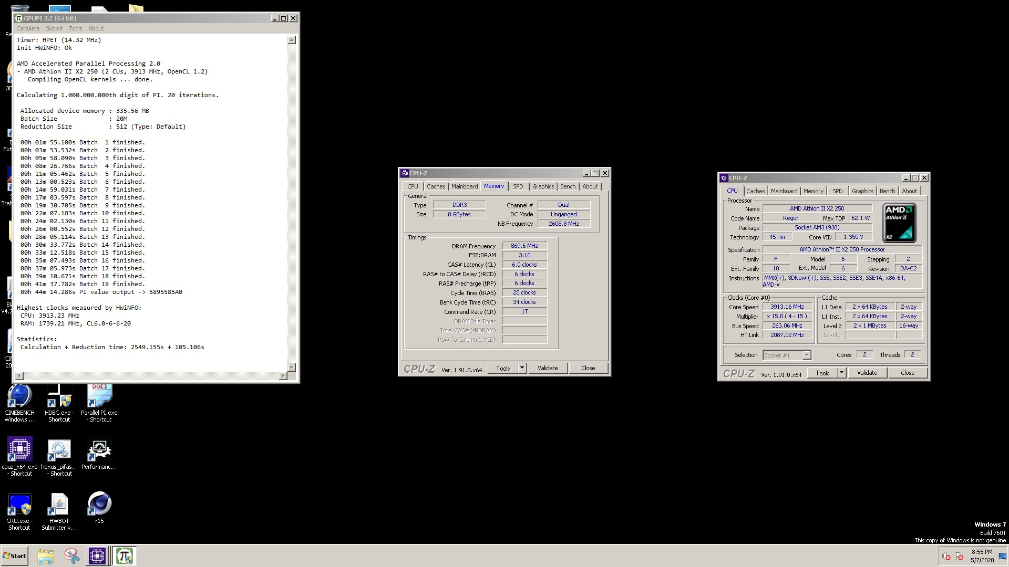The height and width of the screenshot is (567, 1009).
Task: Expand Tools dropdown arrow in right CPU-Z
Action: (841, 373)
